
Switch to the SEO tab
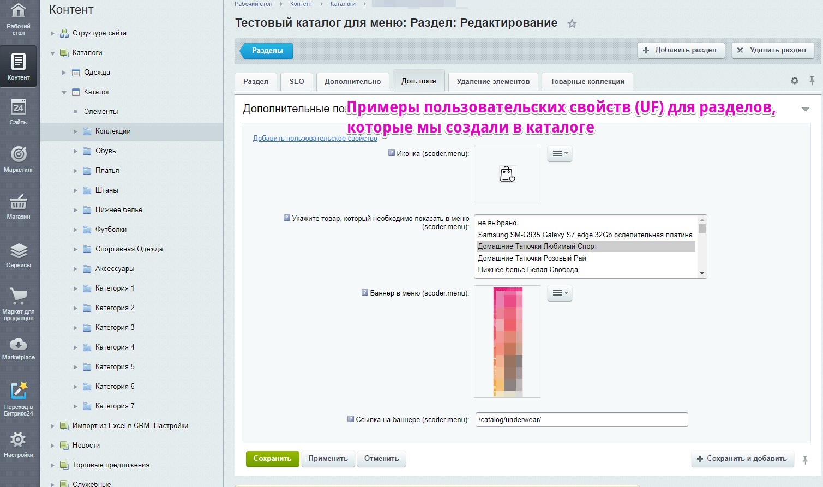coord(297,81)
